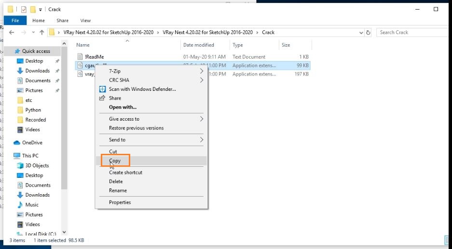The height and width of the screenshot is (249, 452).
Task: Sort files by Name column
Action: coord(83,45)
